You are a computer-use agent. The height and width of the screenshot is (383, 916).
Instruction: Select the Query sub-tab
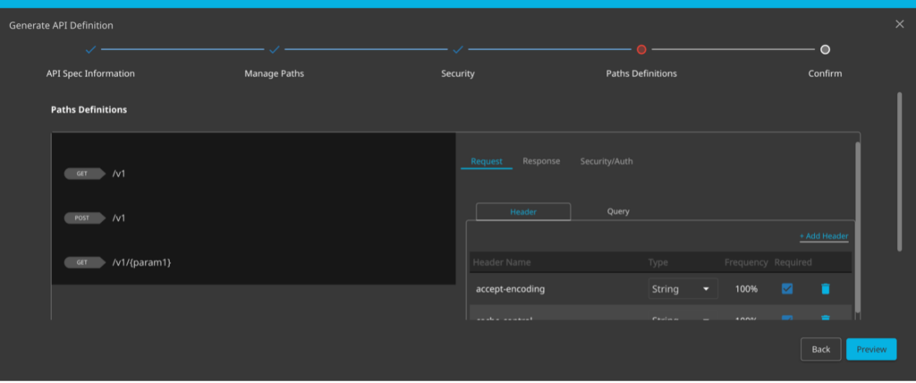pyautogui.click(x=618, y=212)
